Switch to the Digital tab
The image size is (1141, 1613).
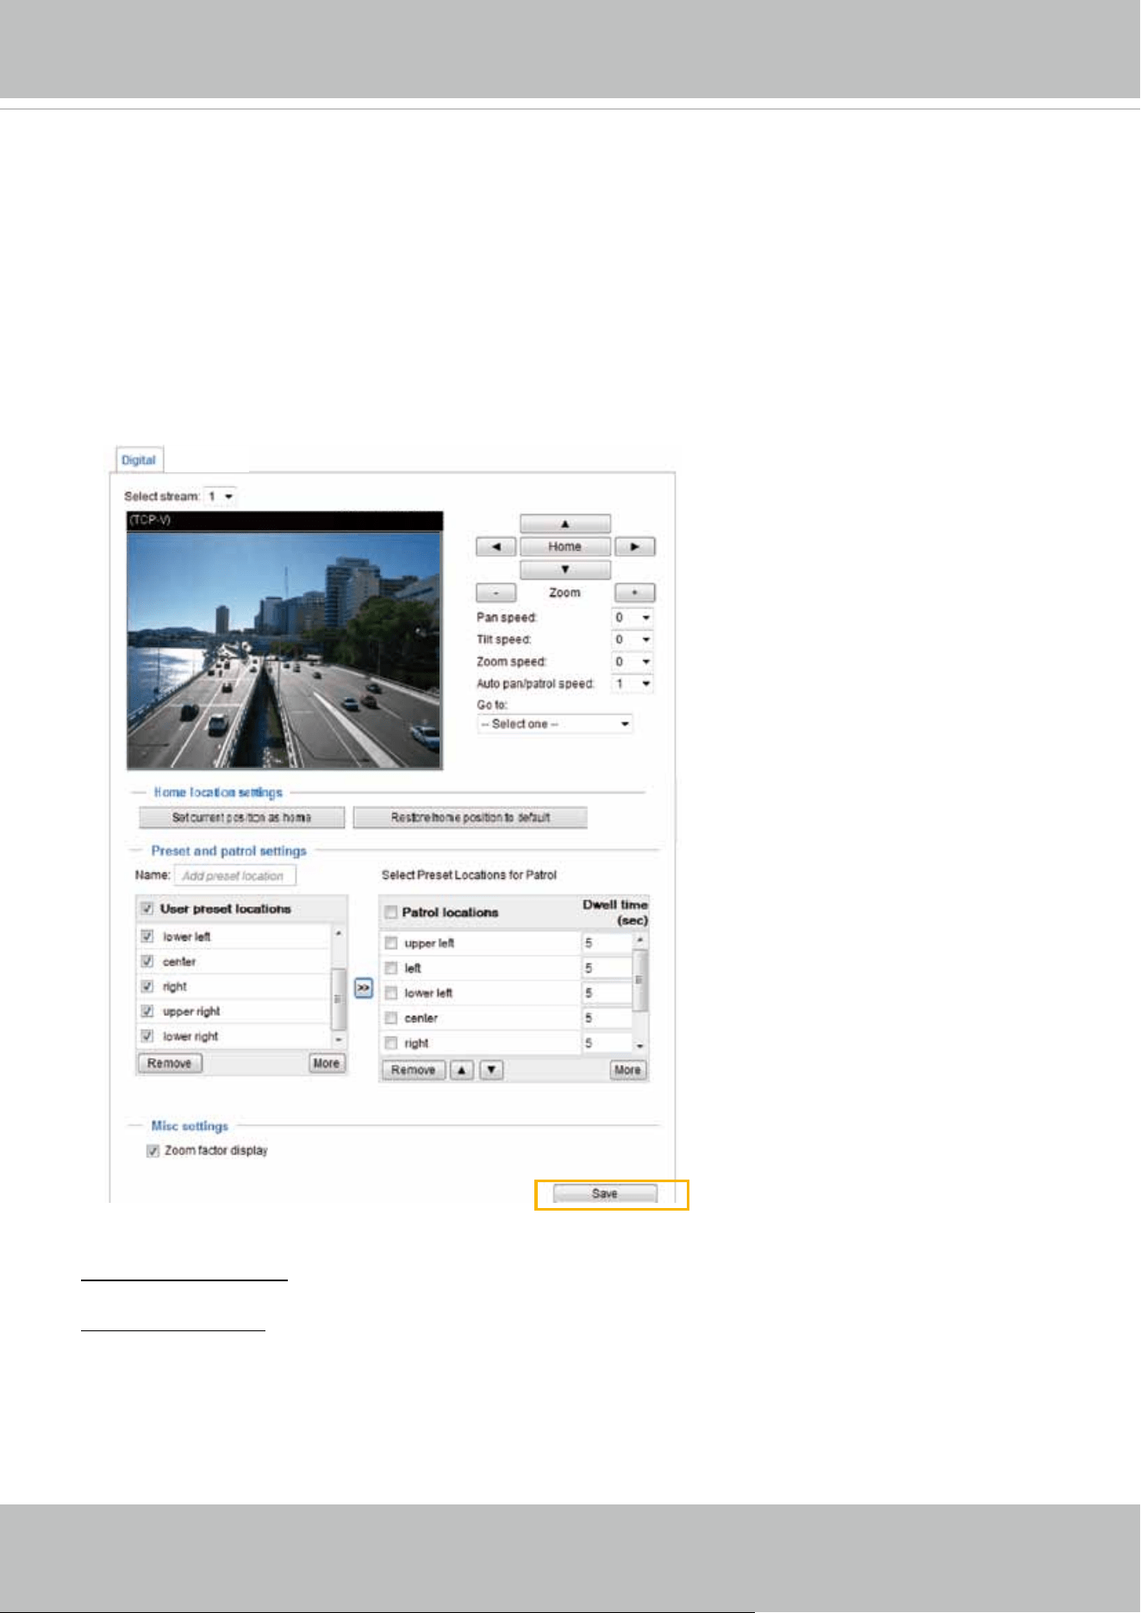[x=139, y=460]
